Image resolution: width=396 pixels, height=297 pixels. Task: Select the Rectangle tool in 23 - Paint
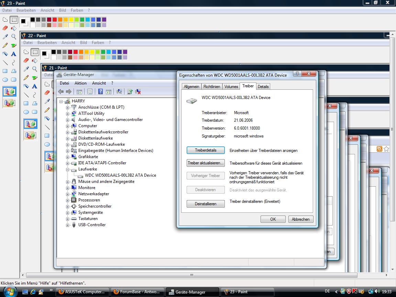[x=5, y=71]
